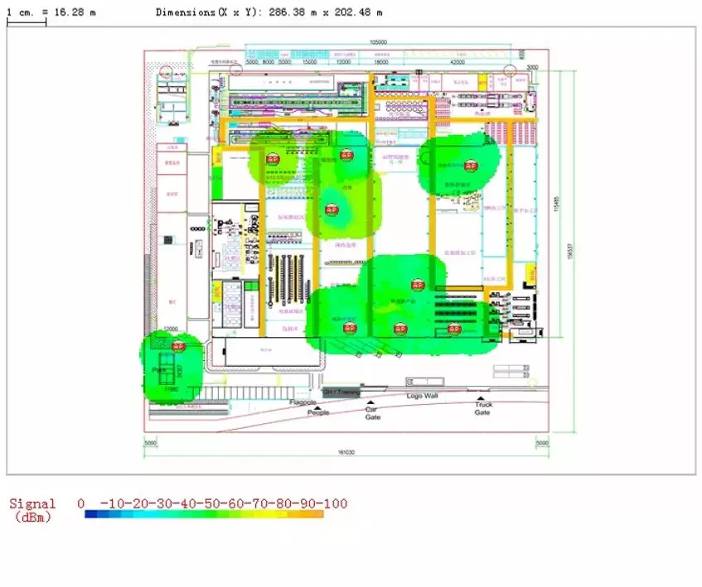Select the centermost AP in the light-green zone

(332, 210)
